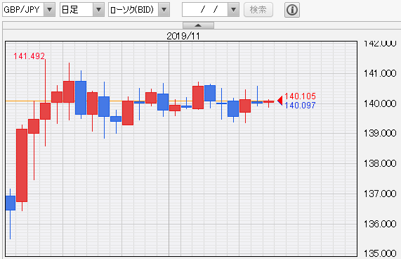
Task: Click the 139.000 price axis label
Action: point(380,133)
